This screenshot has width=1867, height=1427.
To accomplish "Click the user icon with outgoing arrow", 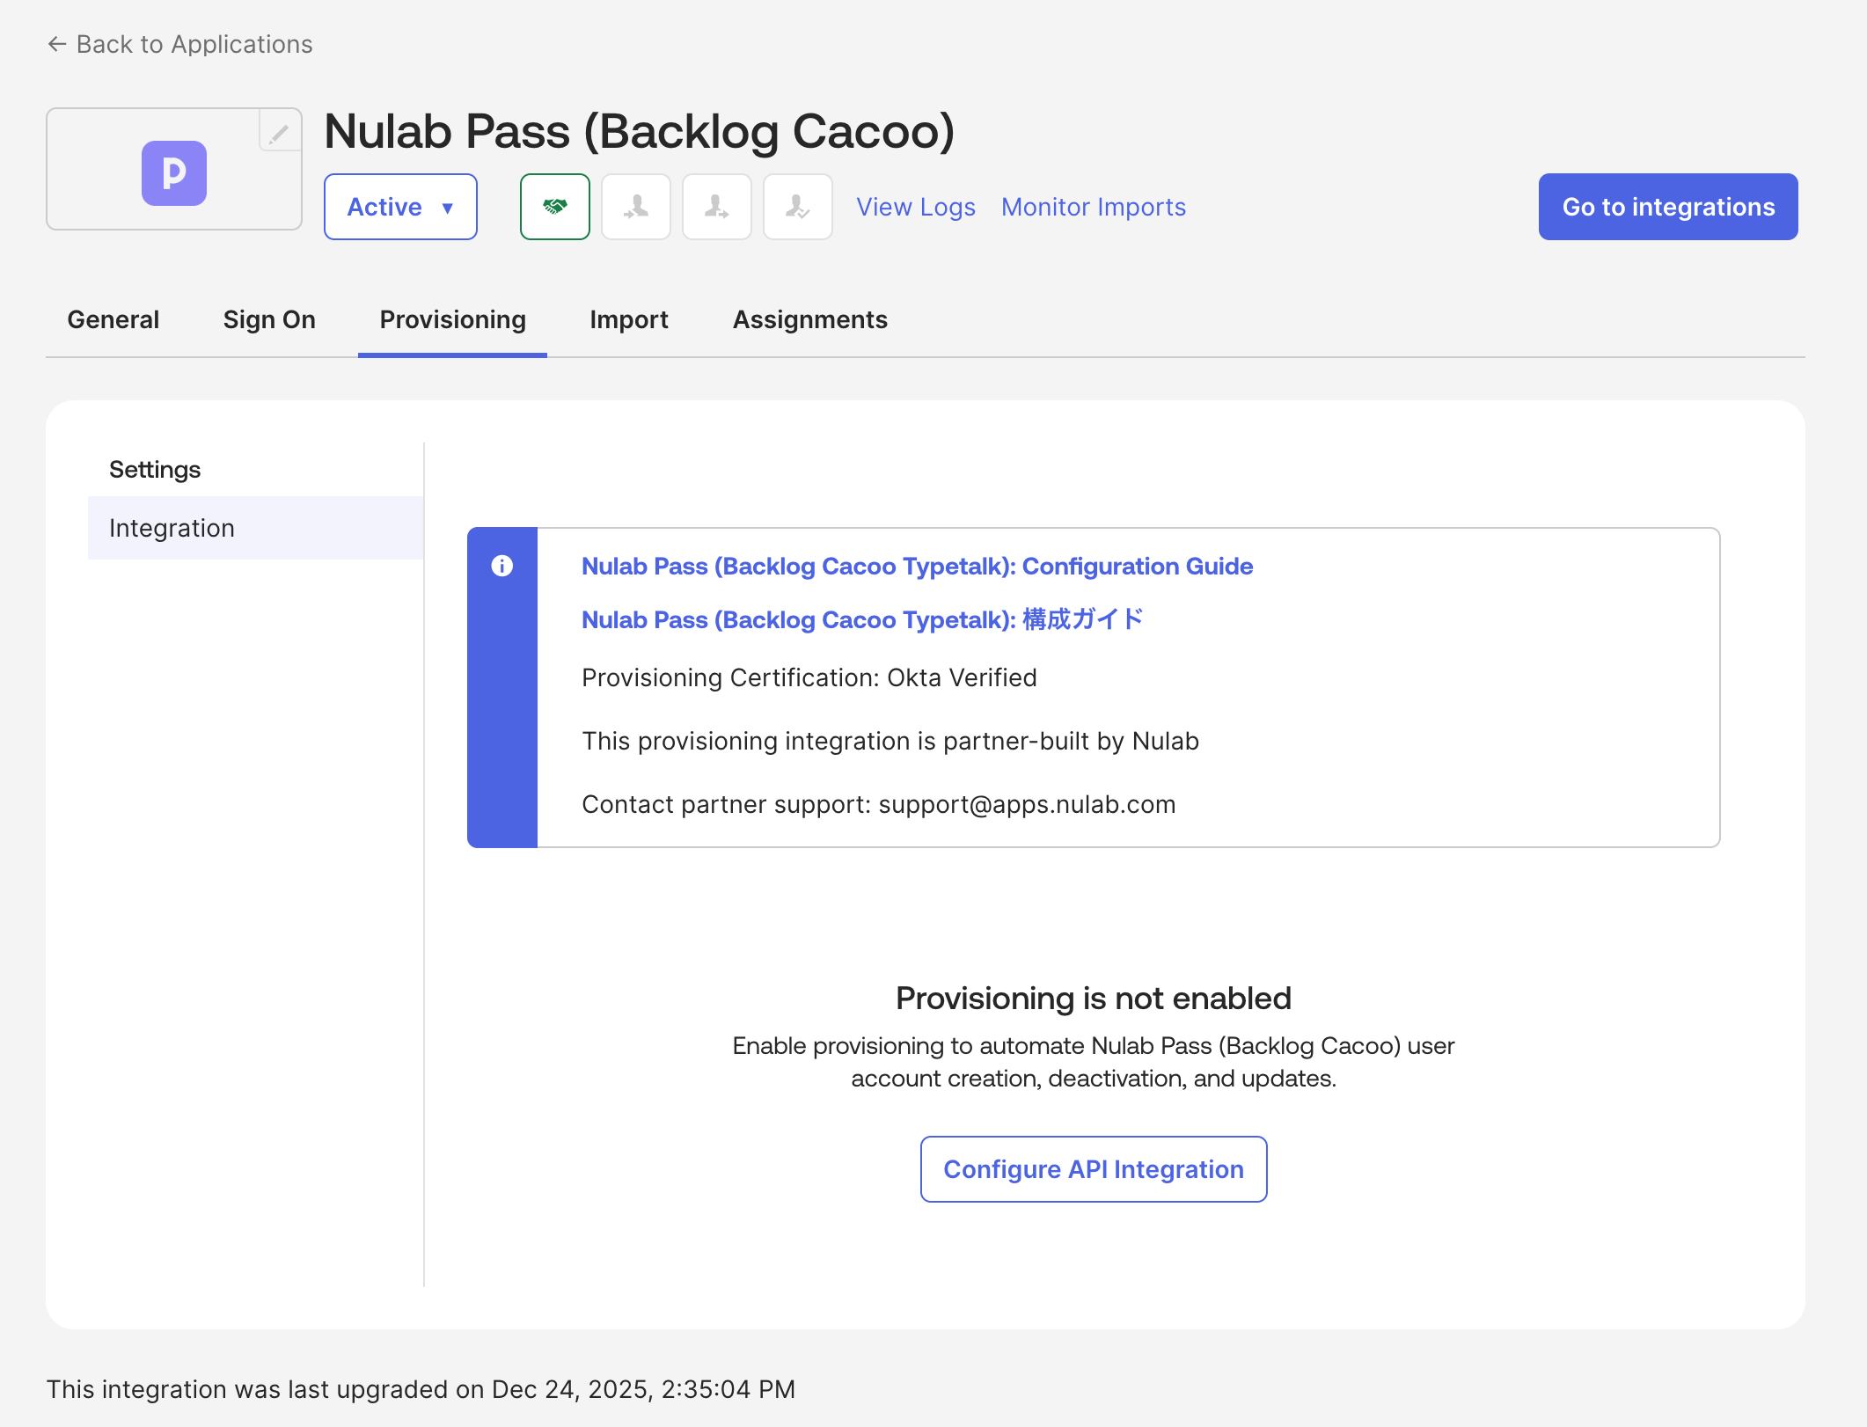I will [x=716, y=207].
